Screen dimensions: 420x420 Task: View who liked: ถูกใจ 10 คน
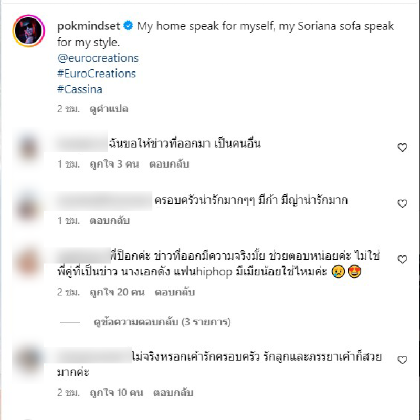116,393
